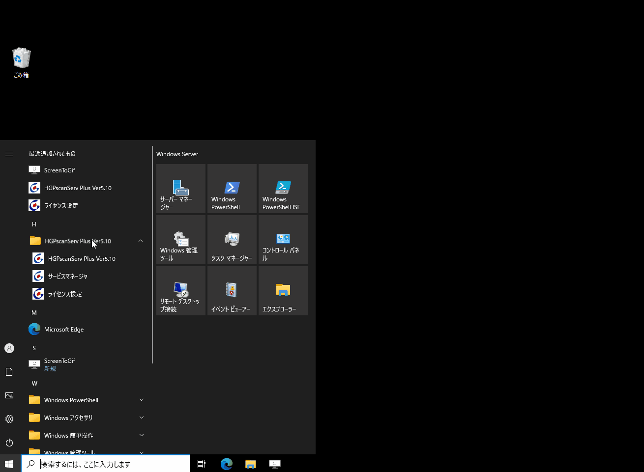
Task: Click the taskbar search box
Action: pos(105,464)
